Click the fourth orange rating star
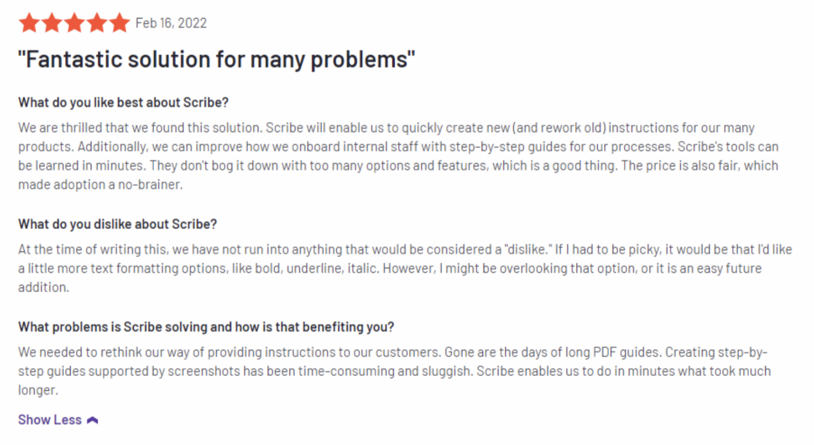This screenshot has height=445, width=814. click(x=97, y=23)
